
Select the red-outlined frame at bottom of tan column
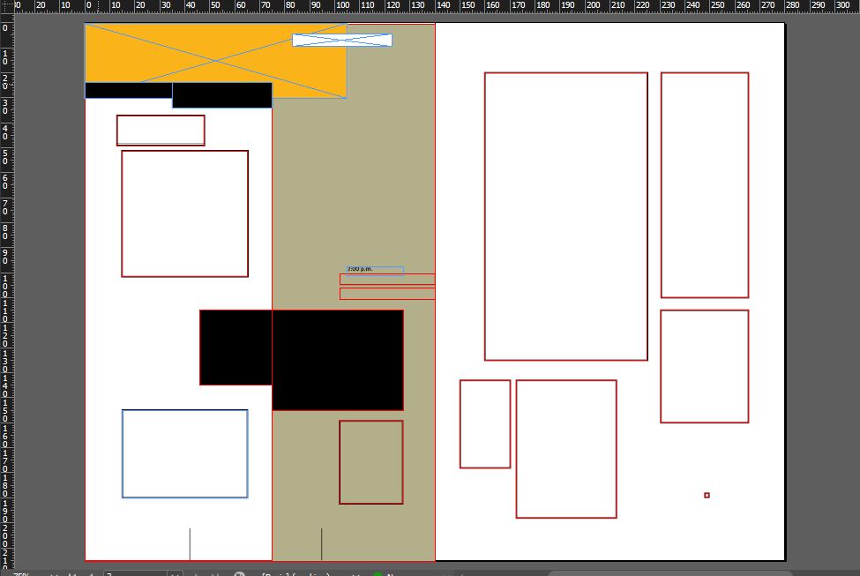[x=370, y=462]
